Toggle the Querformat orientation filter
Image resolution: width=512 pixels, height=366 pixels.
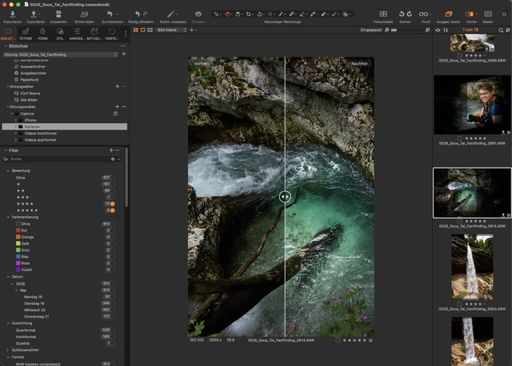click(112, 330)
